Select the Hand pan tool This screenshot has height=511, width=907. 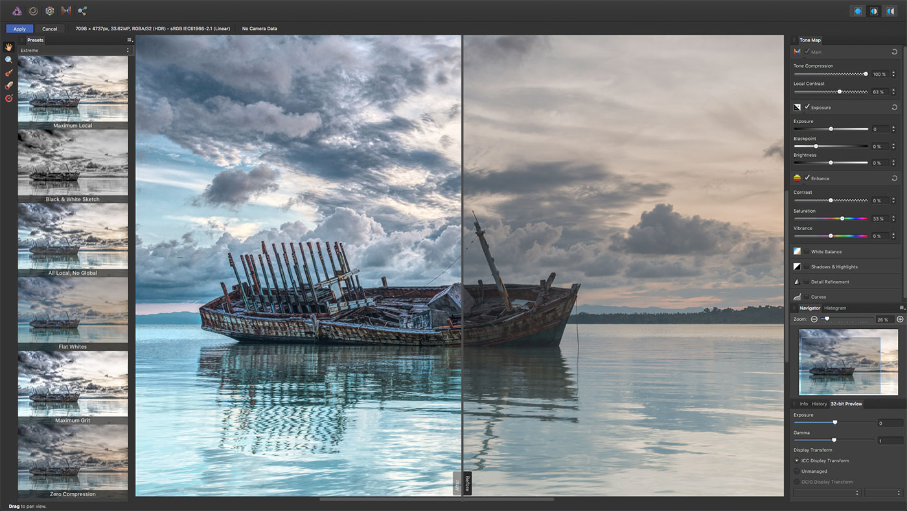(x=9, y=47)
